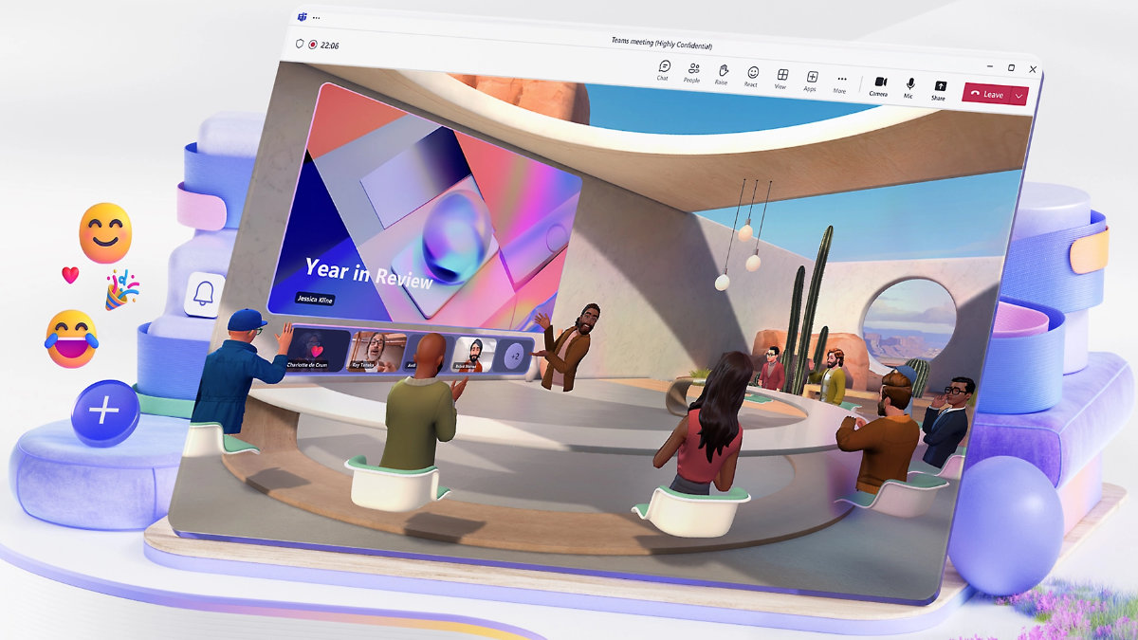This screenshot has height=640, width=1138.
Task: Click the red recording indicator
Action: pos(313,44)
